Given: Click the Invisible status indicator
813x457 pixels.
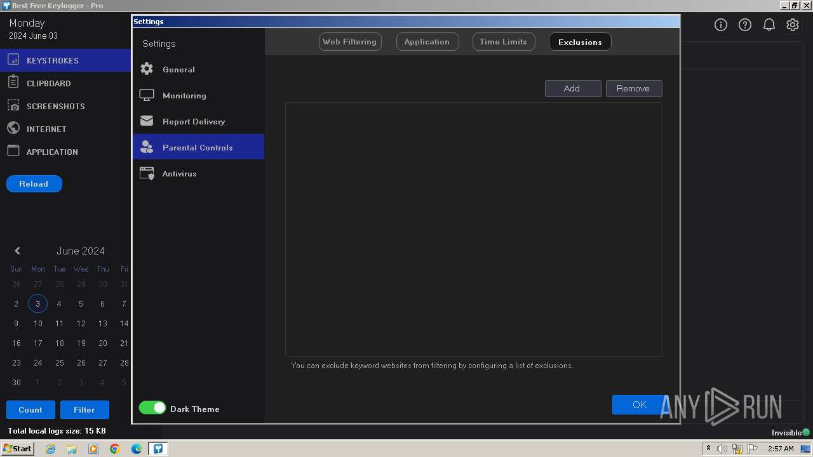Looking at the screenshot, I should (791, 432).
